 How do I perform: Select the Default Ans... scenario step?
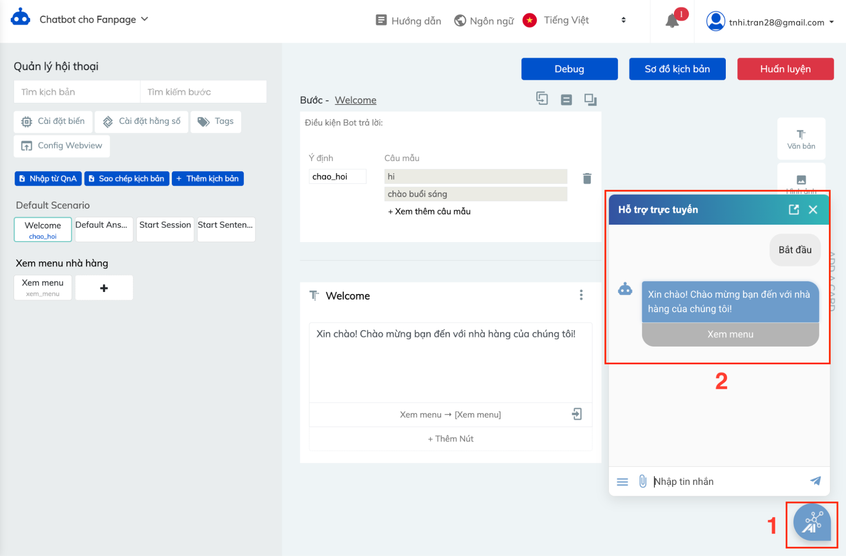(104, 229)
